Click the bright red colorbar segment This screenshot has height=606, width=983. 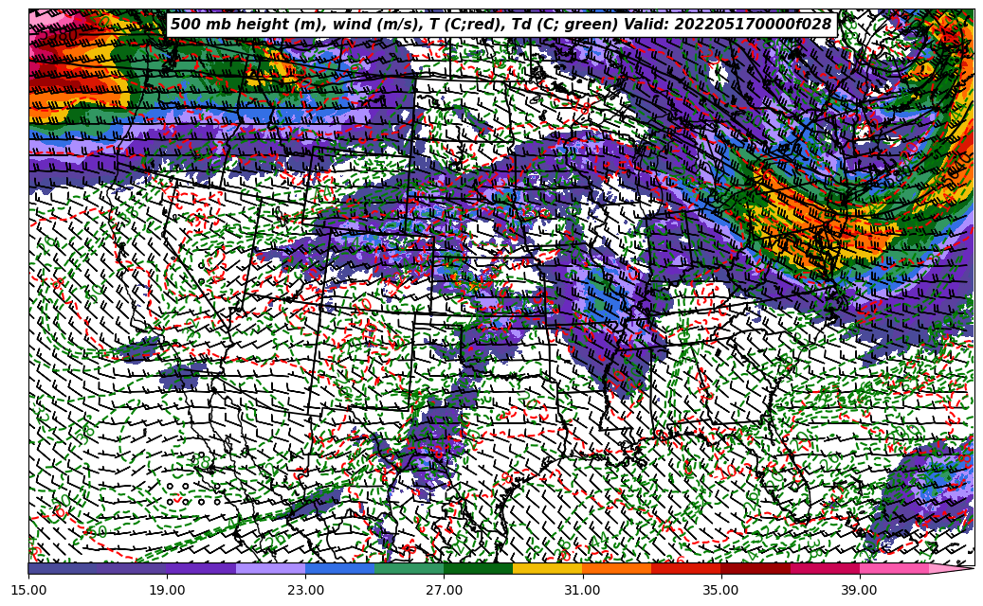click(685, 568)
